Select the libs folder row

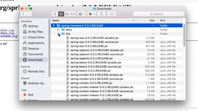(117, 34)
